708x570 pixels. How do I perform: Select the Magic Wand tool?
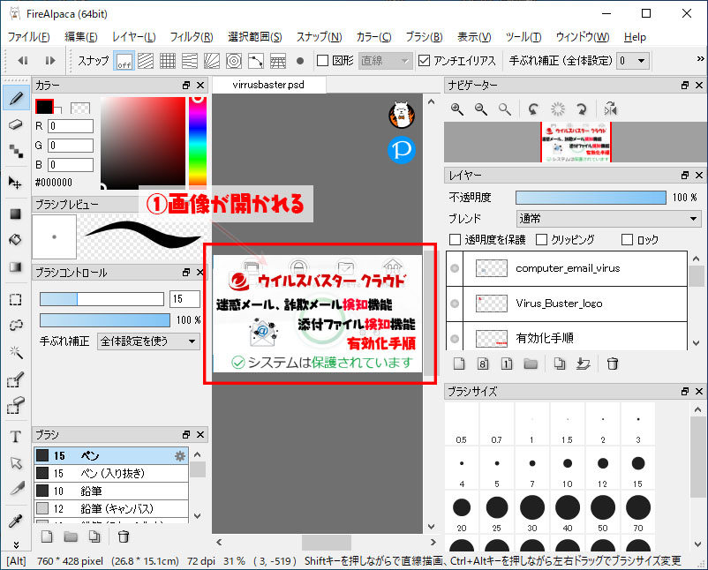click(x=16, y=352)
